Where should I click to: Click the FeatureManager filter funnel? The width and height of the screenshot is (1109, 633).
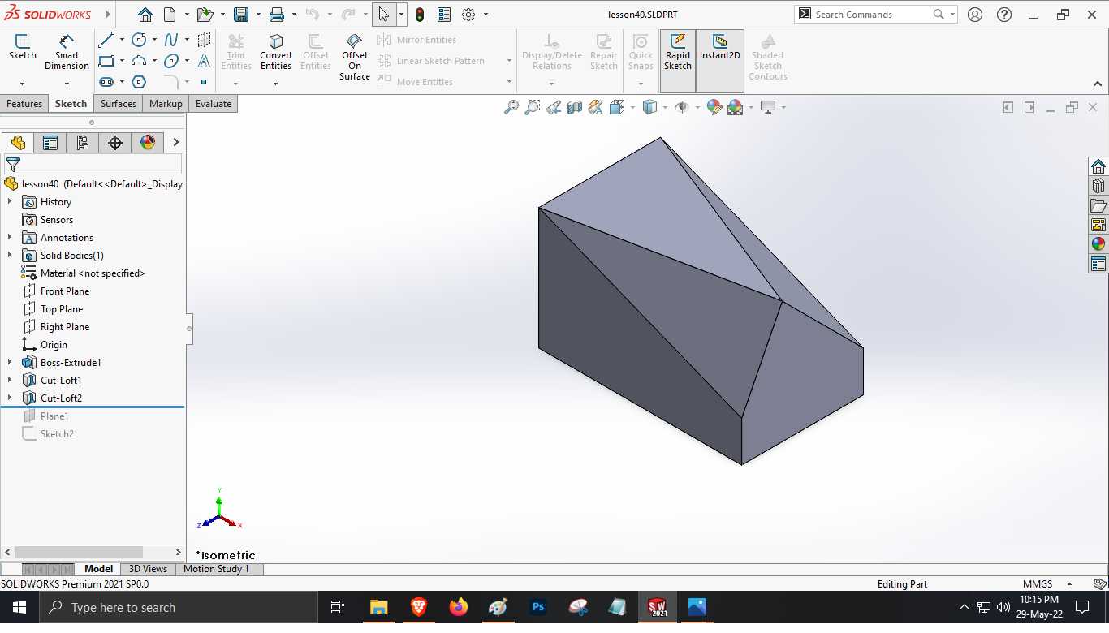coord(13,165)
